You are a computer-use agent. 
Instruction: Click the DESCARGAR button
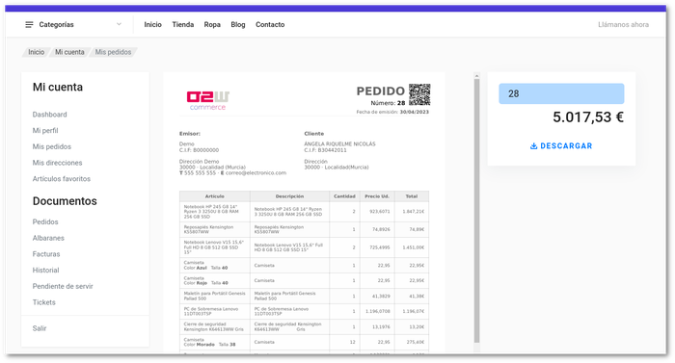pyautogui.click(x=561, y=146)
